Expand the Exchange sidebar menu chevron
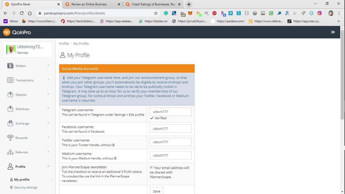The height and width of the screenshot is (194, 345). pyautogui.click(x=48, y=123)
